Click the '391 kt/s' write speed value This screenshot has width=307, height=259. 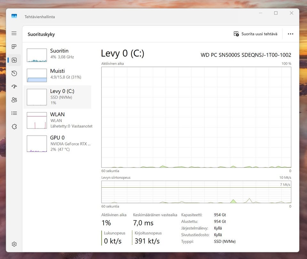147,241
